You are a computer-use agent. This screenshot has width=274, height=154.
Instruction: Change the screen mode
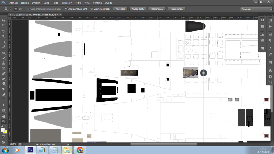4,142
